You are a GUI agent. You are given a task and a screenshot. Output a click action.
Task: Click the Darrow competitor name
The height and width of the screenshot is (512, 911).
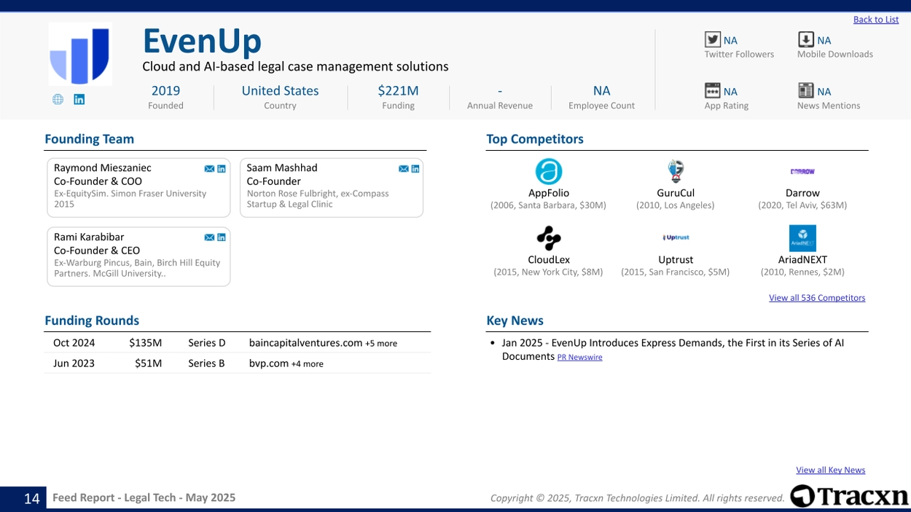[x=802, y=194]
